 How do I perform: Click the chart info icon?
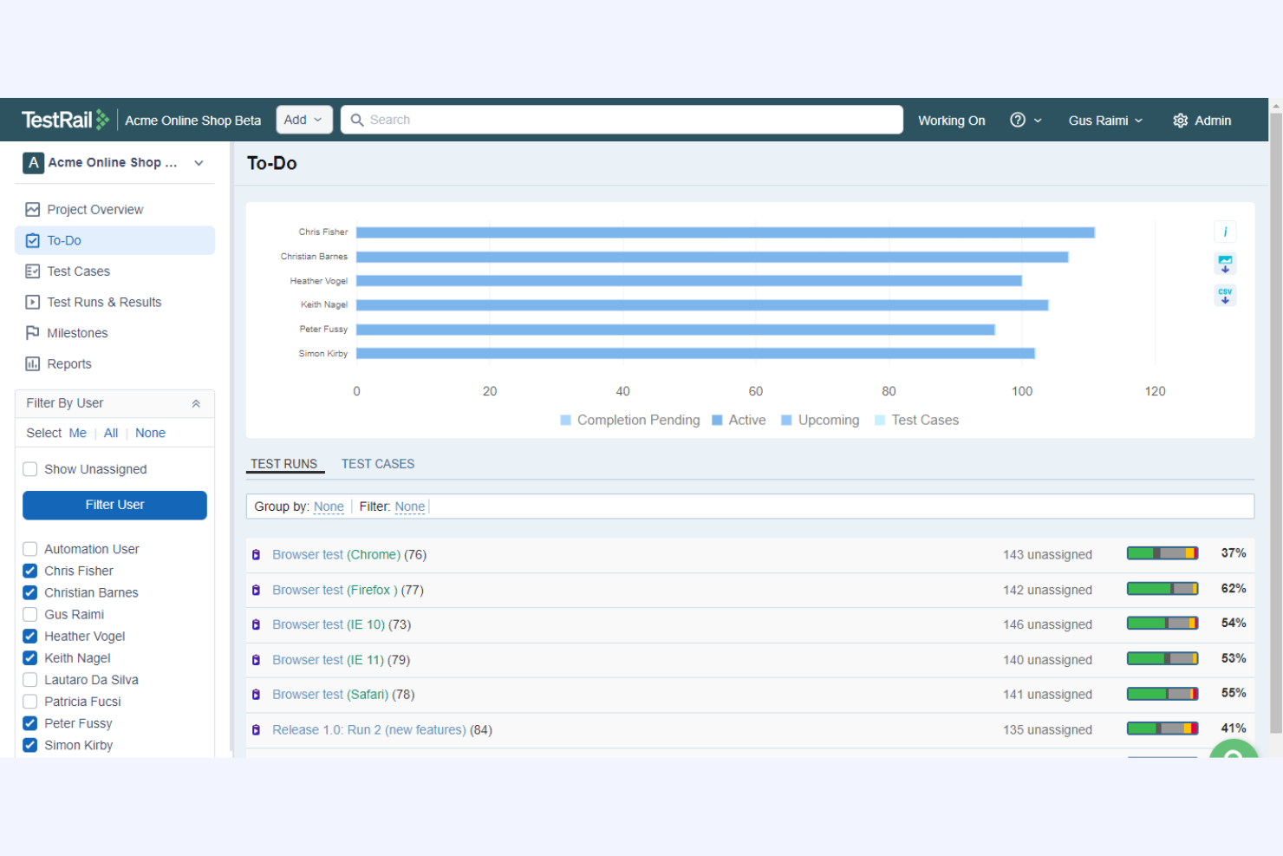point(1225,231)
